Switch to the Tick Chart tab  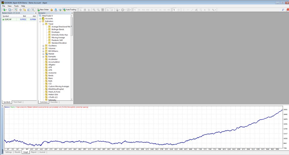[17, 102]
